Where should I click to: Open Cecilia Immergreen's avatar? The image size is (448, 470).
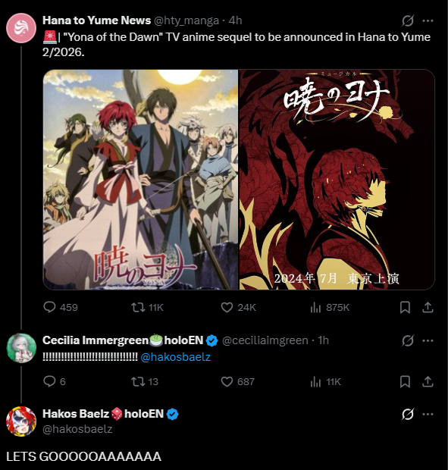click(21, 348)
